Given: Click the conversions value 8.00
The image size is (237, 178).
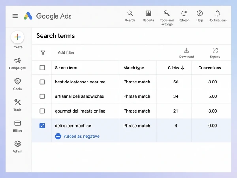Looking at the screenshot, I should click(213, 82).
